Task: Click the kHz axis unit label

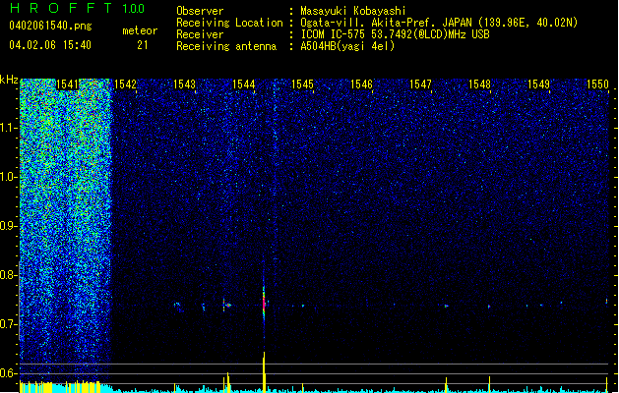Action: click(9, 80)
